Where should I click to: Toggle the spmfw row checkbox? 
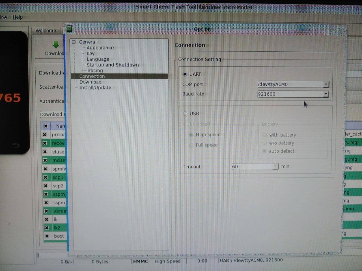(45, 169)
